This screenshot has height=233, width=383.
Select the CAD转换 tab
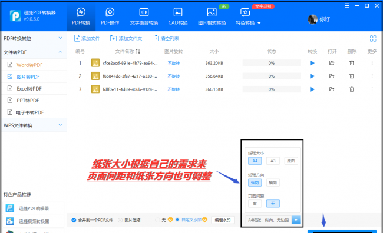click(x=178, y=16)
